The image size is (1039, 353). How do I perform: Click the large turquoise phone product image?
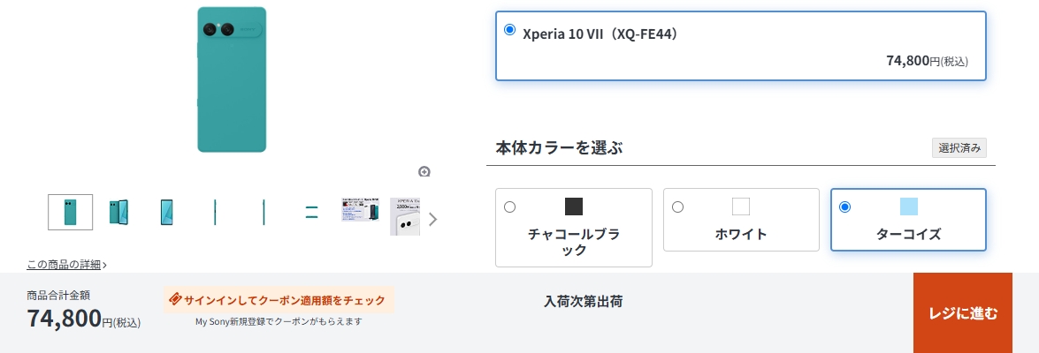pyautogui.click(x=232, y=79)
